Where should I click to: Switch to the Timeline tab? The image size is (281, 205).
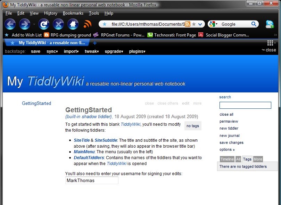pyautogui.click(x=227, y=159)
